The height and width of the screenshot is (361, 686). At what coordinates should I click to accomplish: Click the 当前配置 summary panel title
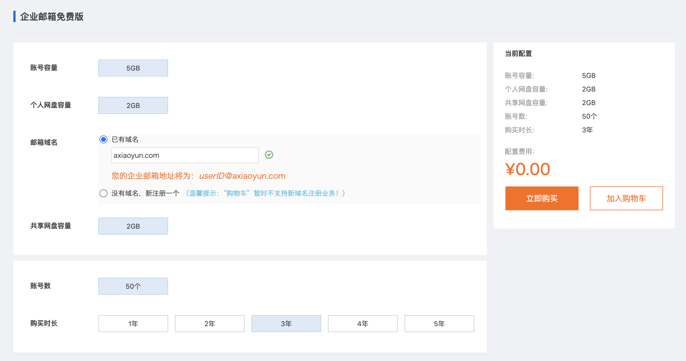coord(518,54)
